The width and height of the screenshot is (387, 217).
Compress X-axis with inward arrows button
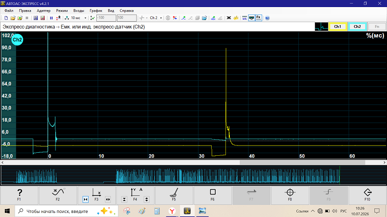[85, 199]
